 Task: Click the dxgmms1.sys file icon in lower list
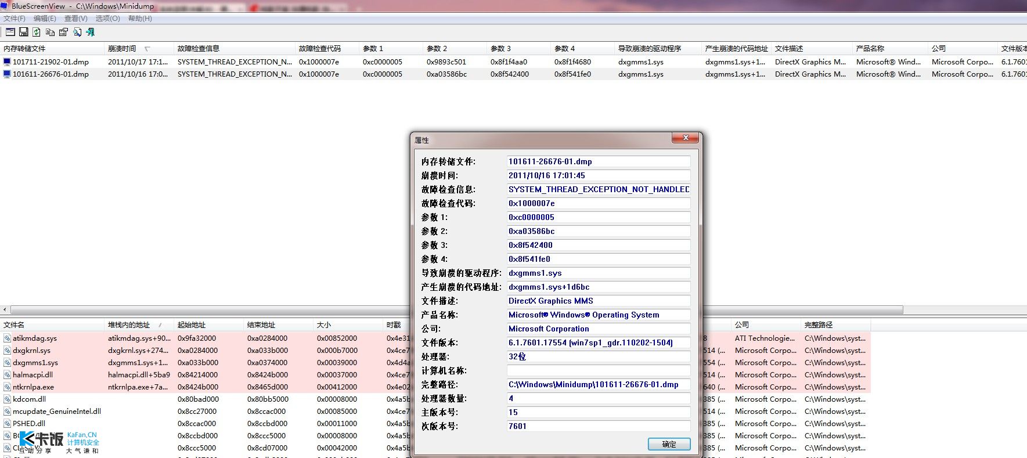click(x=7, y=362)
